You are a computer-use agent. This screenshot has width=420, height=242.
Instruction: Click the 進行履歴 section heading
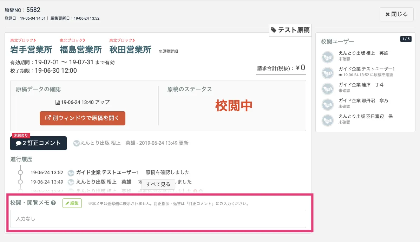pyautogui.click(x=21, y=159)
